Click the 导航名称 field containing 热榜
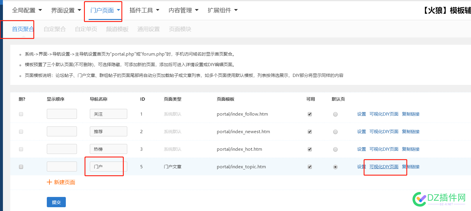The width and height of the screenshot is (471, 211). coord(109,149)
